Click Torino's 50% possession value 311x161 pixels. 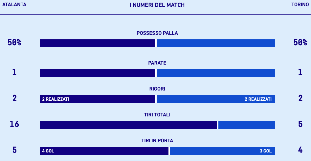click(x=300, y=42)
